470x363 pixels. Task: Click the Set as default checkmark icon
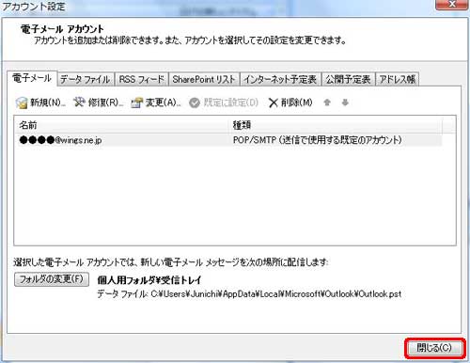click(195, 103)
